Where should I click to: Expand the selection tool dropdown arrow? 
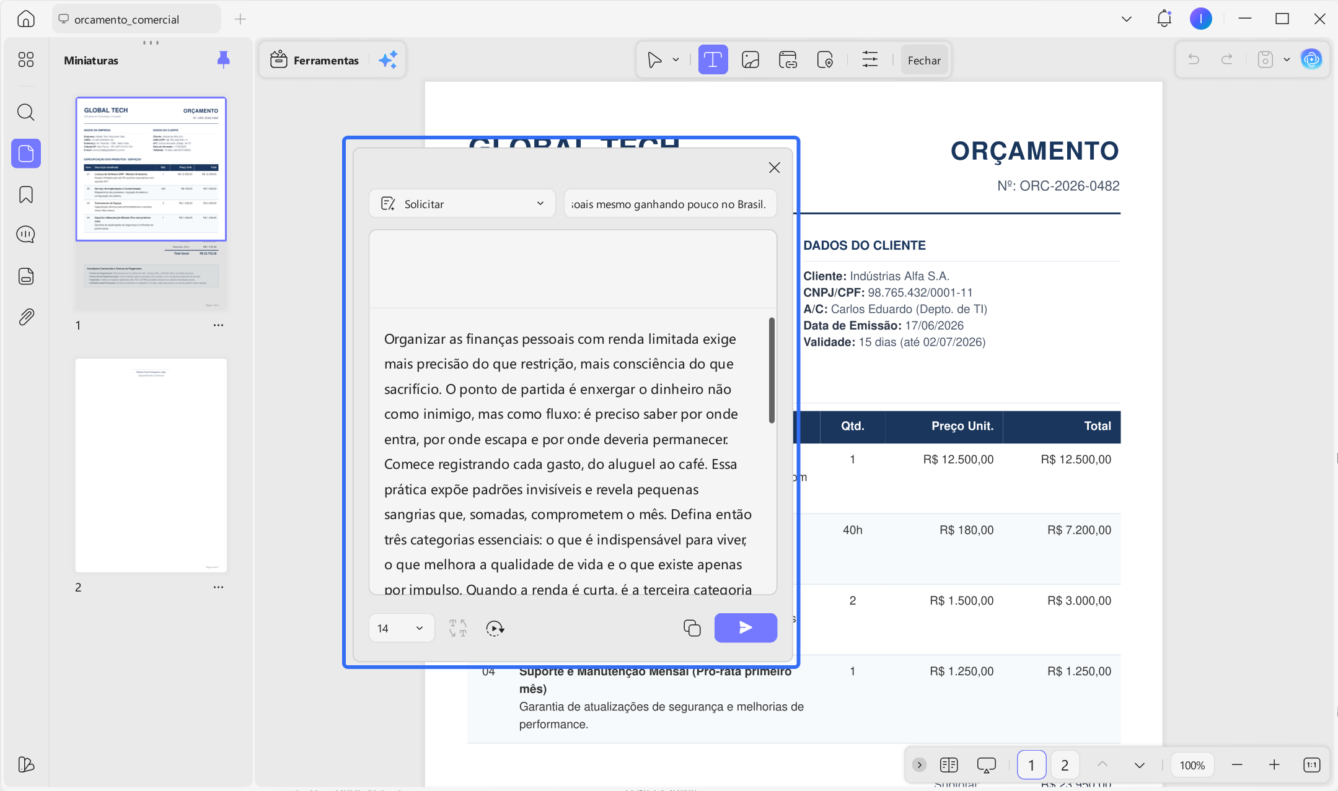(x=676, y=60)
